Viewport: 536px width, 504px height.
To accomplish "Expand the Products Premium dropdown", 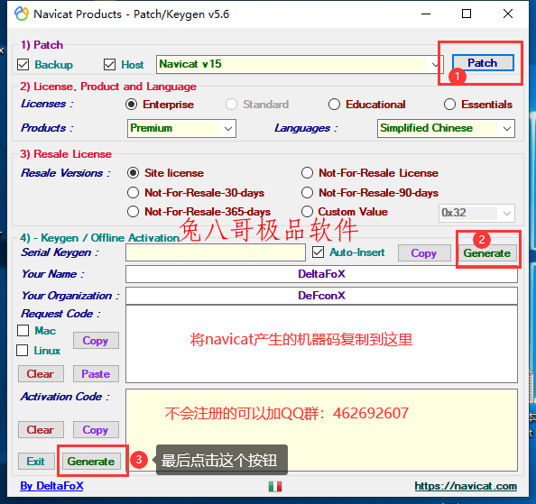I will tap(181, 128).
